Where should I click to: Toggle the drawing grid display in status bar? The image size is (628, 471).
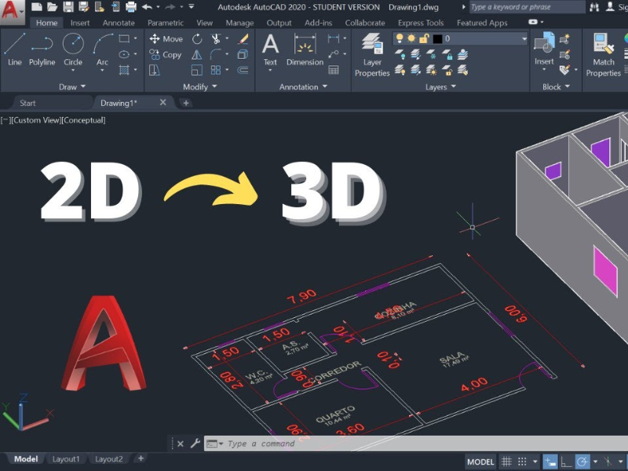508,462
